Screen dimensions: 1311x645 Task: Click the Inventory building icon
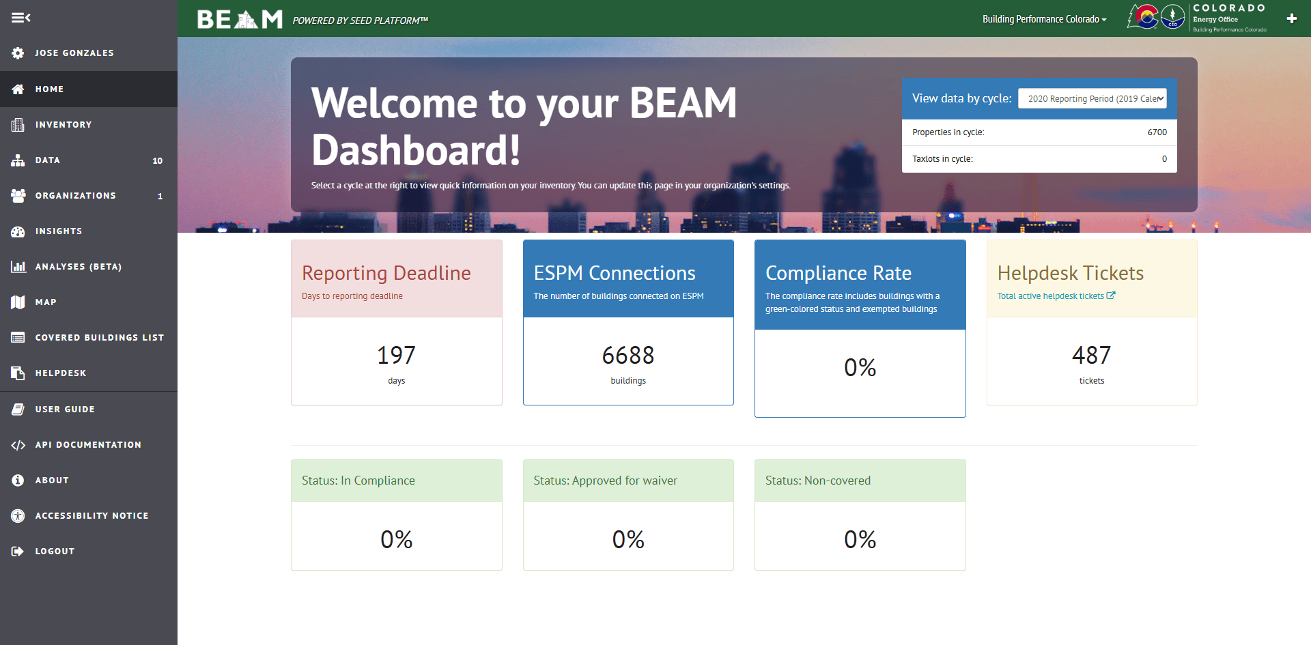(x=18, y=125)
